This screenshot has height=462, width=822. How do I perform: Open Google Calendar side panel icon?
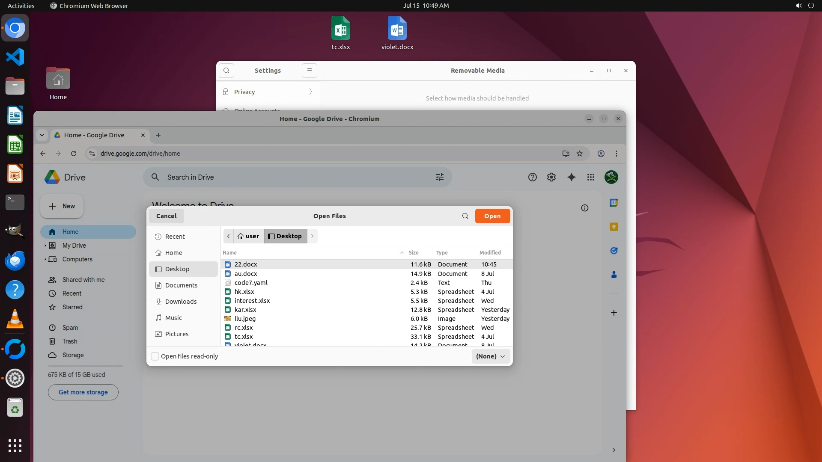coord(614,203)
